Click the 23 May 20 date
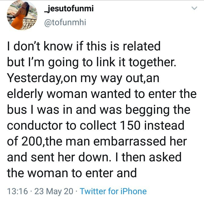Screen dimensions: 204x197 (54, 191)
